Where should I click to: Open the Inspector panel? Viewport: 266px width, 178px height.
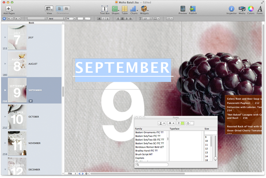[231, 9]
